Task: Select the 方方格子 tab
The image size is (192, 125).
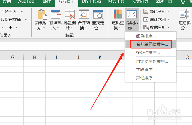Action: pos(67,2)
